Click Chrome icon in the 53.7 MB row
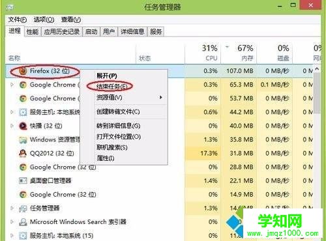This screenshot has height=241, width=326. pyautogui.click(x=23, y=98)
